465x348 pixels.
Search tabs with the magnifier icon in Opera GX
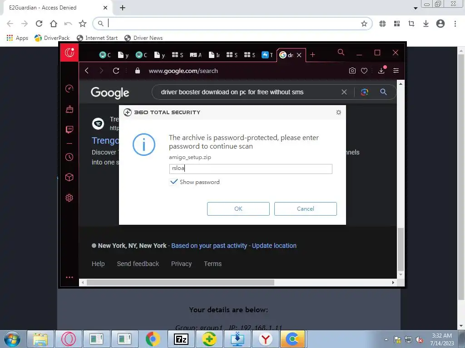point(341,53)
